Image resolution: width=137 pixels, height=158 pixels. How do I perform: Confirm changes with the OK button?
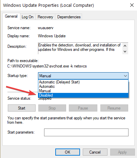tap(67, 152)
